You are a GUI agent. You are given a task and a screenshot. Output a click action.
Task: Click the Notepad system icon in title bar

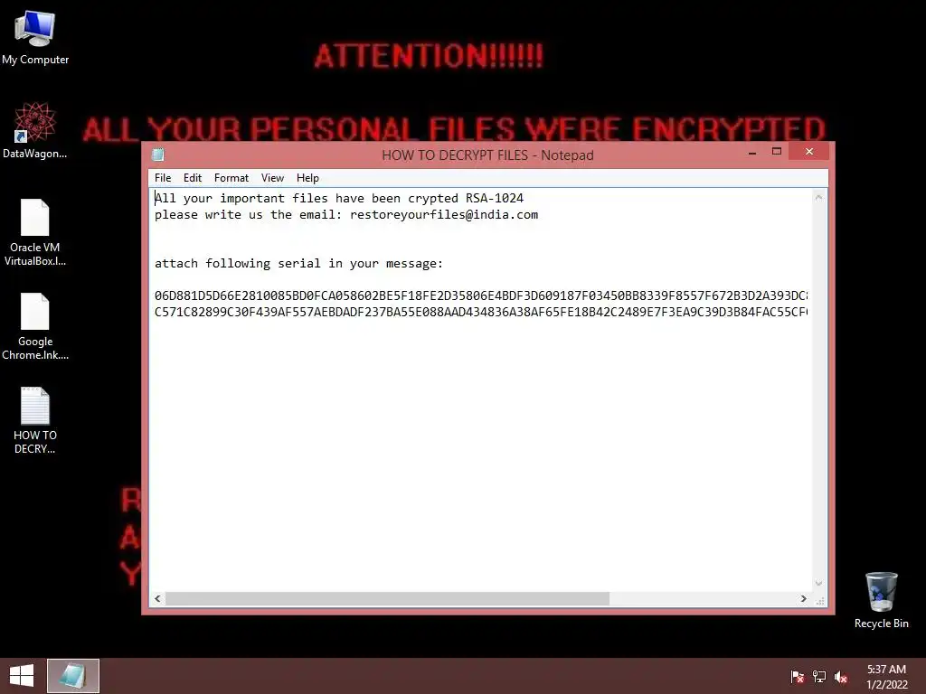click(x=157, y=155)
